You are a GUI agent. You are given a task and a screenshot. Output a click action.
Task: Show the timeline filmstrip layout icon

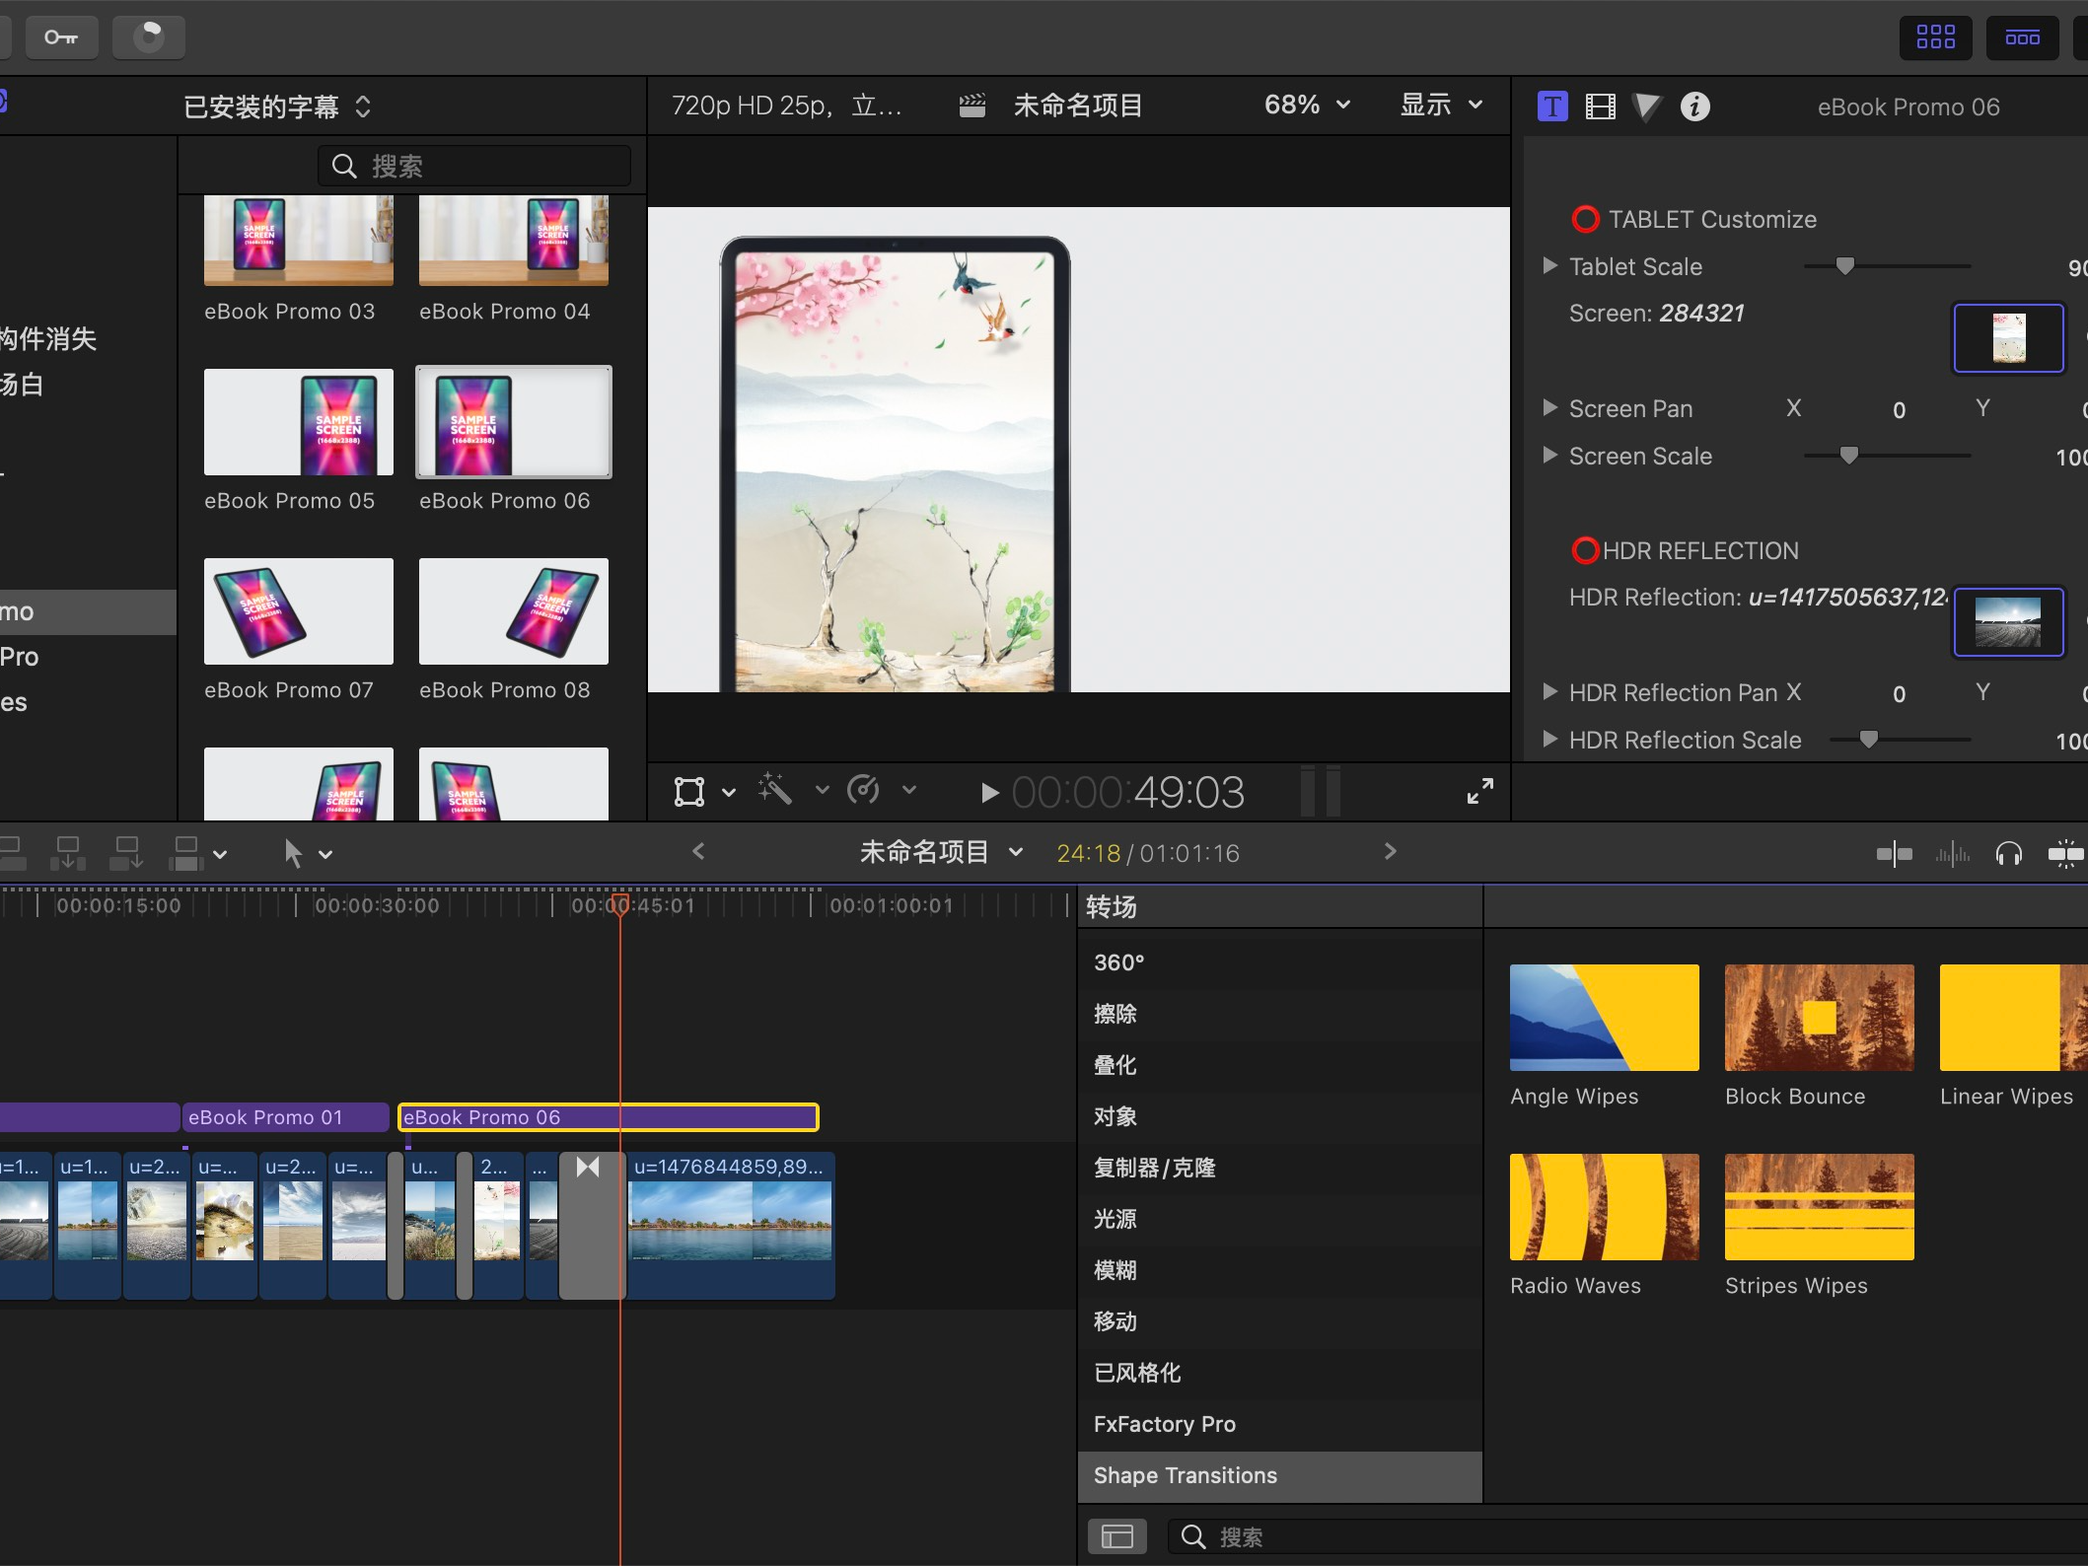pos(2022,37)
